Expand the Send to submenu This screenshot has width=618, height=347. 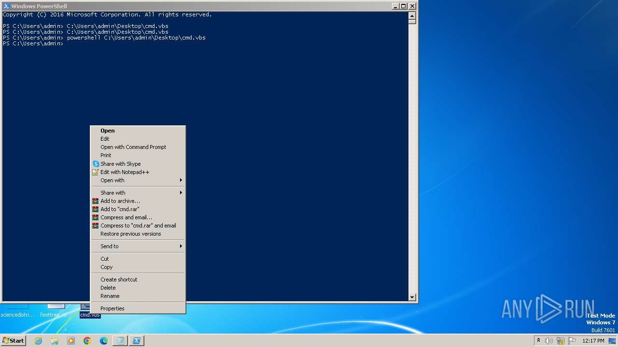click(x=138, y=246)
